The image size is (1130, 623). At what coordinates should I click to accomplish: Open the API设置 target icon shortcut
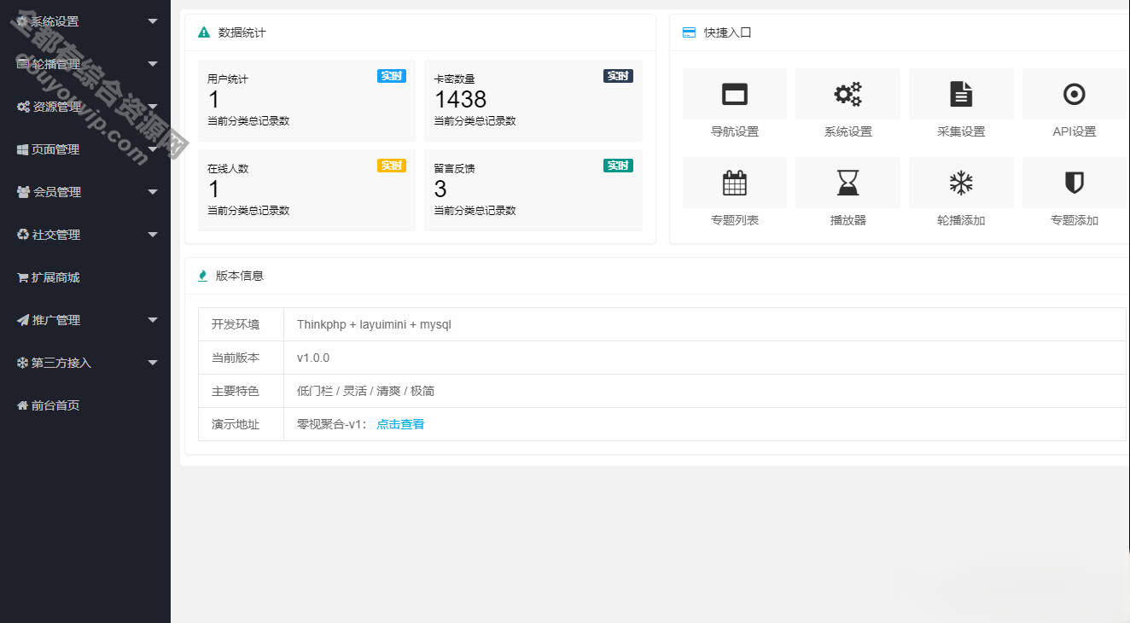point(1074,94)
